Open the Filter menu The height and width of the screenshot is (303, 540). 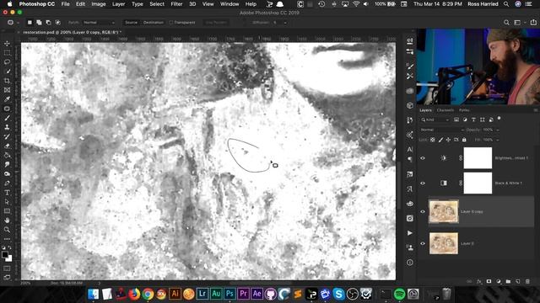click(x=176, y=4)
